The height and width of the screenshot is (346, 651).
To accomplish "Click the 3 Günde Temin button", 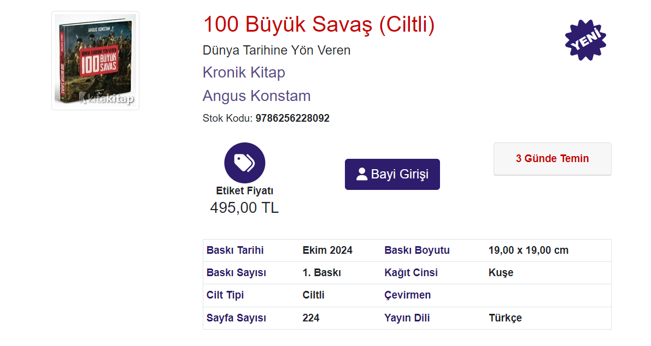I will coord(552,159).
